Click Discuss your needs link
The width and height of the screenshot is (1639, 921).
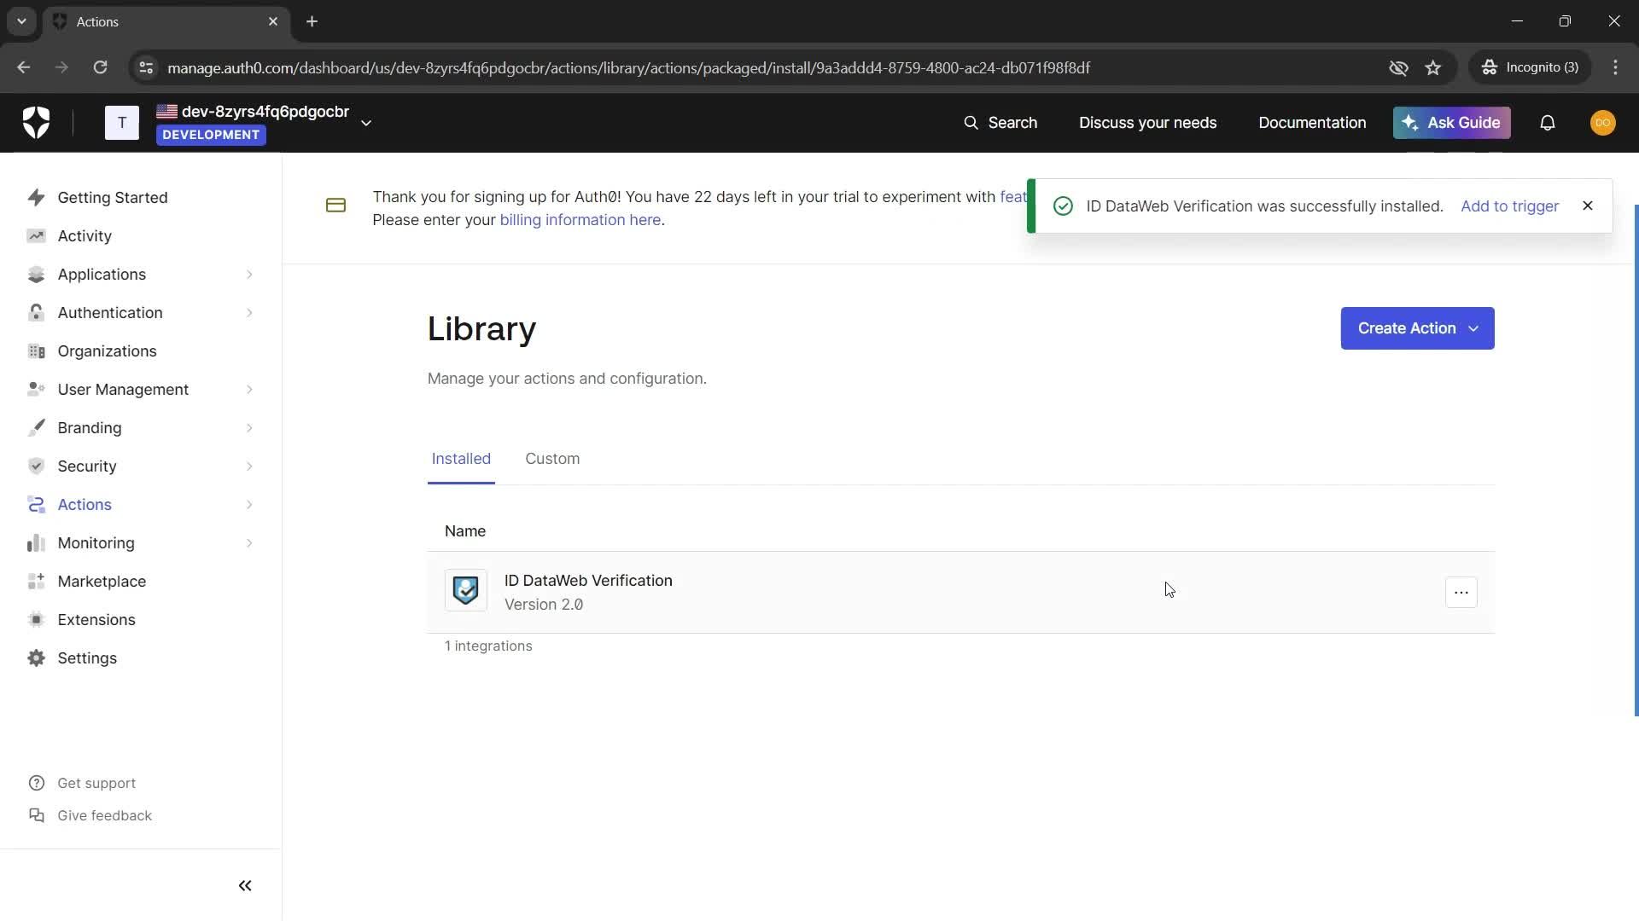click(x=1147, y=123)
